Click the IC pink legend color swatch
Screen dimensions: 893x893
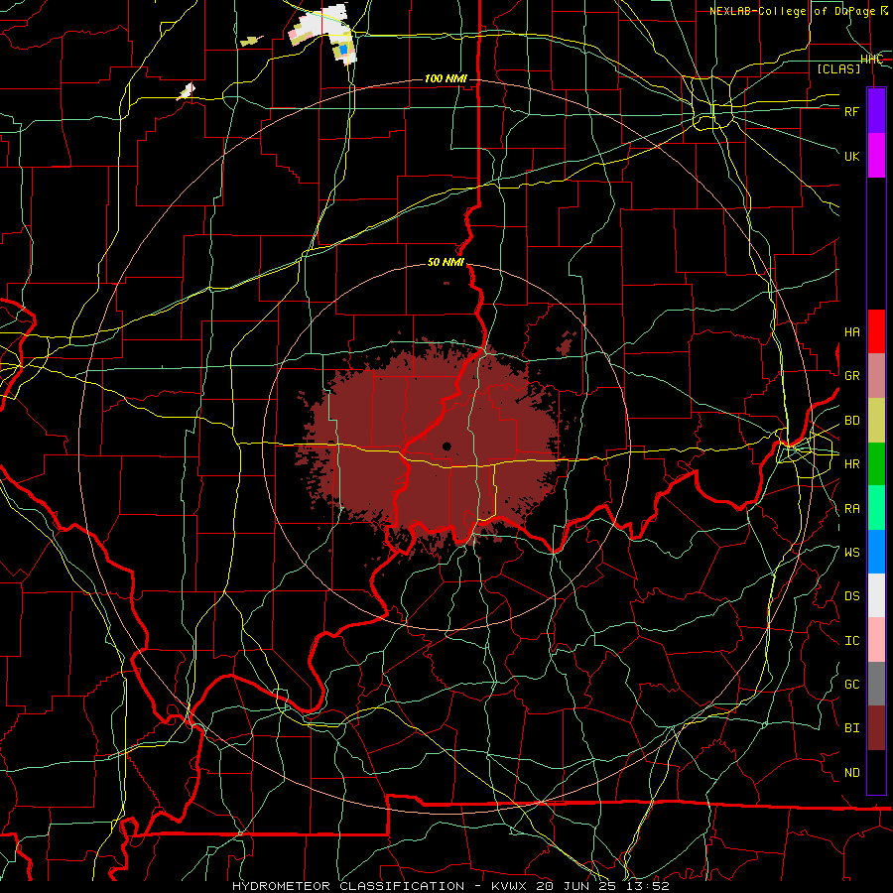click(876, 640)
